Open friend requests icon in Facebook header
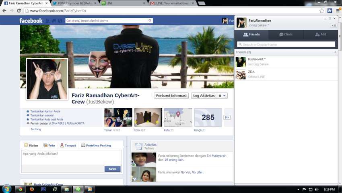This screenshot has height=193, width=342. pos(47,21)
